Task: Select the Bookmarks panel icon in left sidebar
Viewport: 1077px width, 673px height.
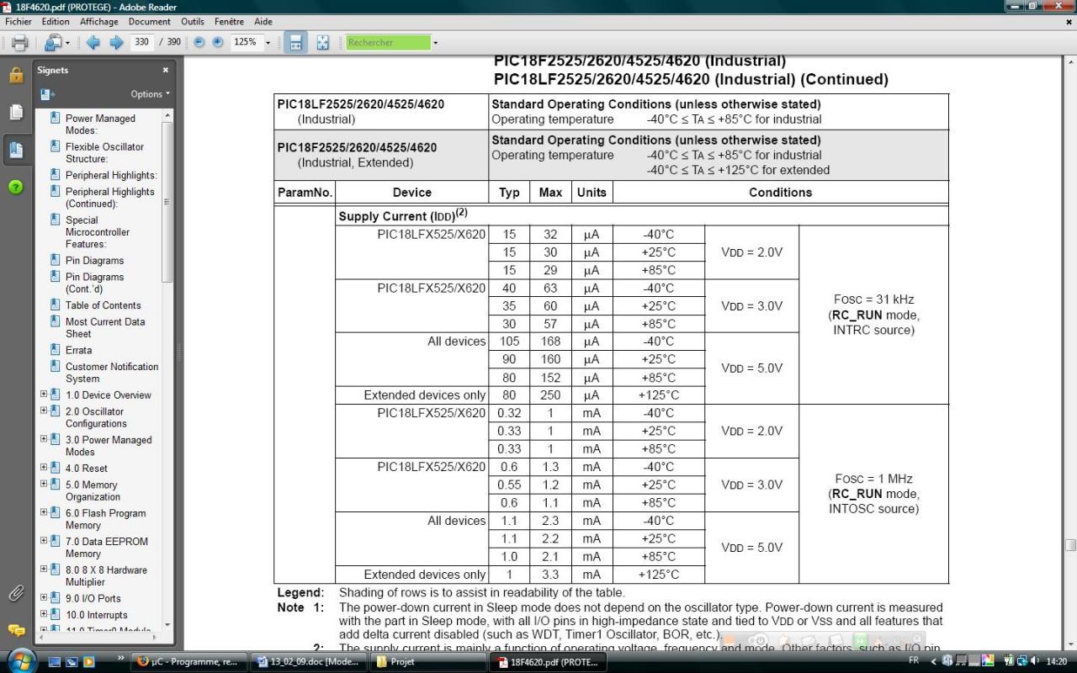Action: click(16, 150)
